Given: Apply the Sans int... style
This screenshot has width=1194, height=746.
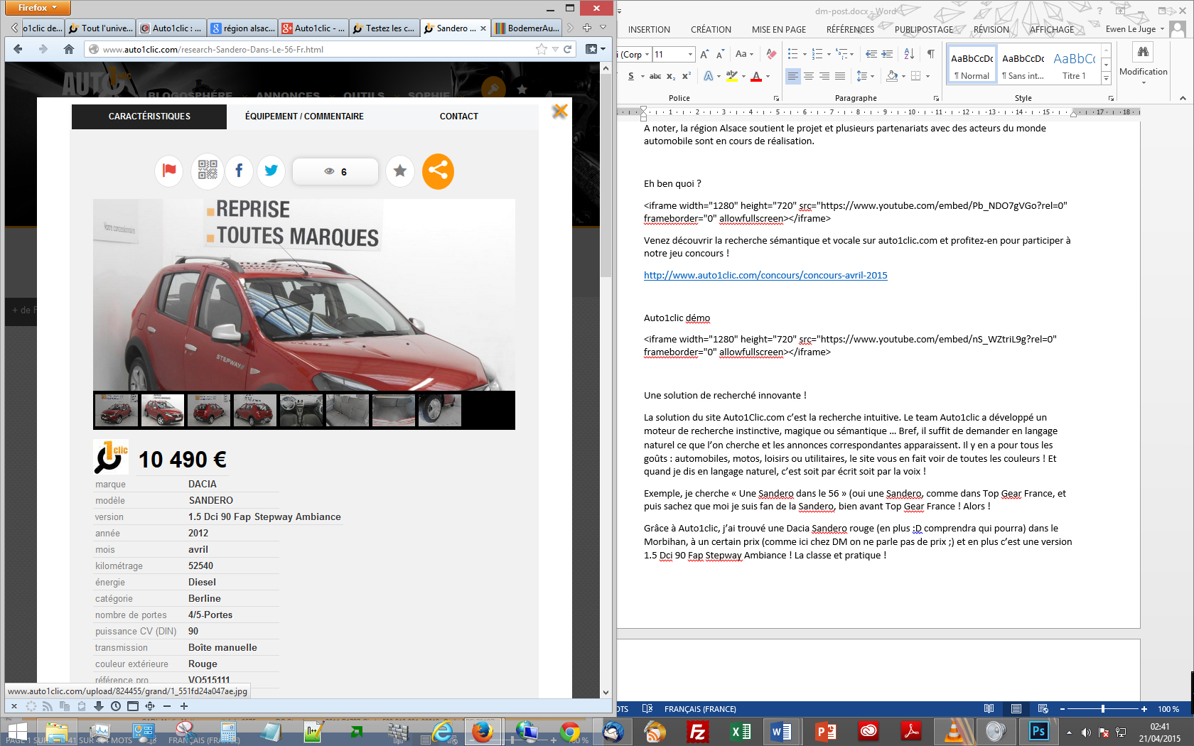Looking at the screenshot, I should (x=1023, y=65).
